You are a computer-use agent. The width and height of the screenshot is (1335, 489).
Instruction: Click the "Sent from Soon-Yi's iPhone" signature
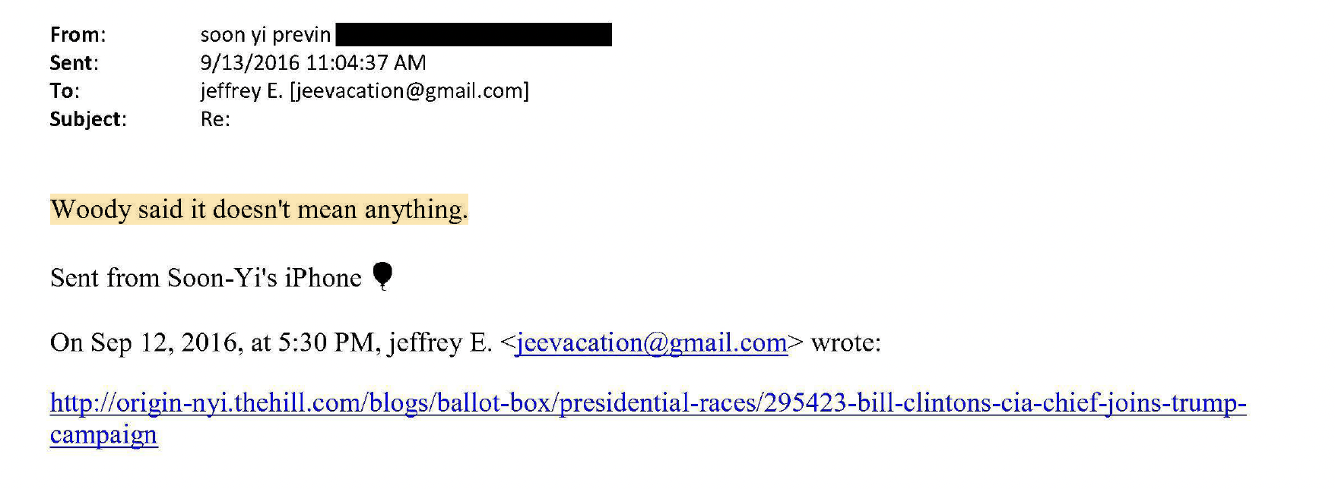click(x=205, y=278)
